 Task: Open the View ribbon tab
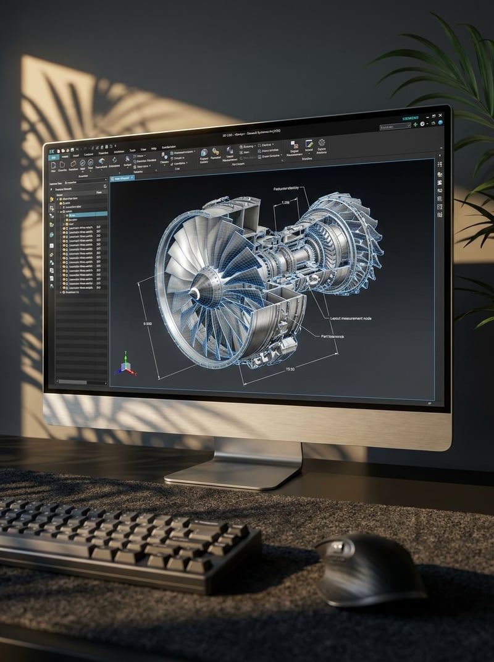point(143,150)
